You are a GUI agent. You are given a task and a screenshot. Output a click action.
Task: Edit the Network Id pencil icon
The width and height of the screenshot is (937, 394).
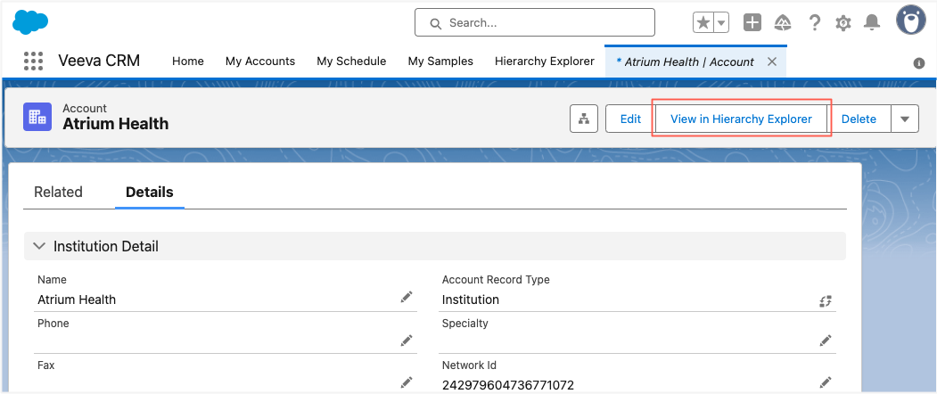(826, 382)
